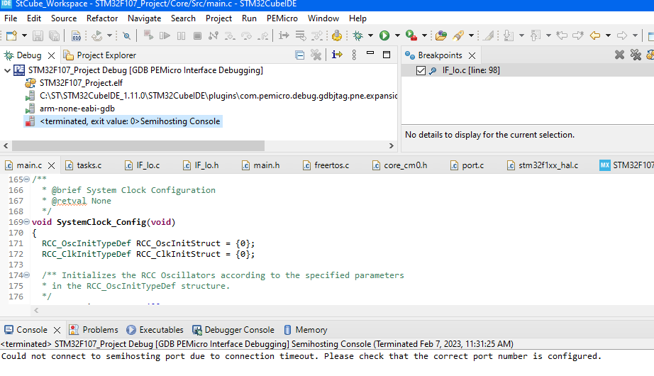
Task: Toggle Instruction Stepping in Debug view toolbar
Action: [x=337, y=55]
